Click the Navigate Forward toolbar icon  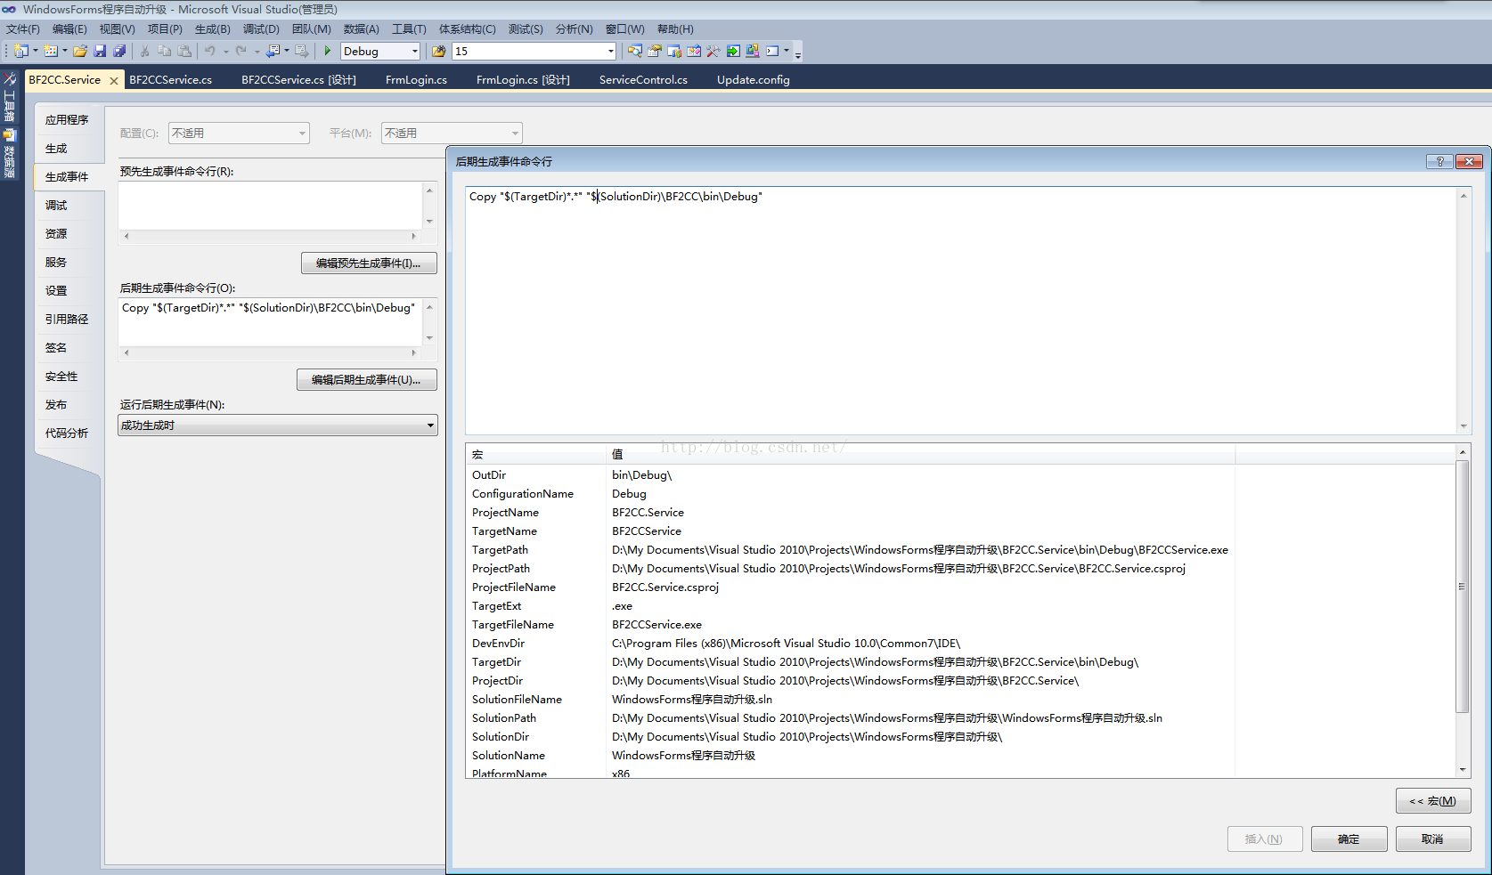pyautogui.click(x=302, y=51)
